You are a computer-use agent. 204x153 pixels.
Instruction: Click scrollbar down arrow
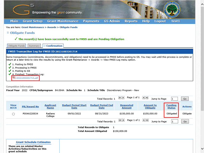(x=202, y=149)
